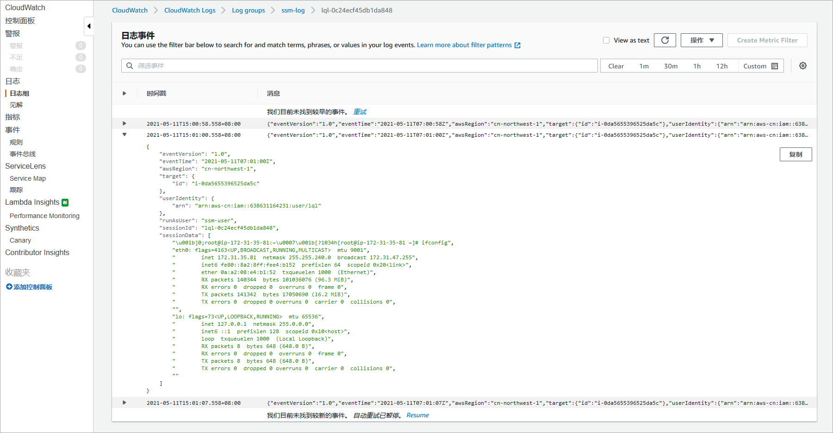Viewport: 833px width, 433px height.
Task: Click the Create Metric Filter button
Action: [767, 40]
